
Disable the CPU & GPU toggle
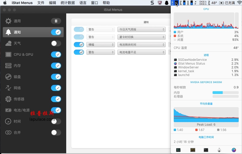[x=56, y=54]
